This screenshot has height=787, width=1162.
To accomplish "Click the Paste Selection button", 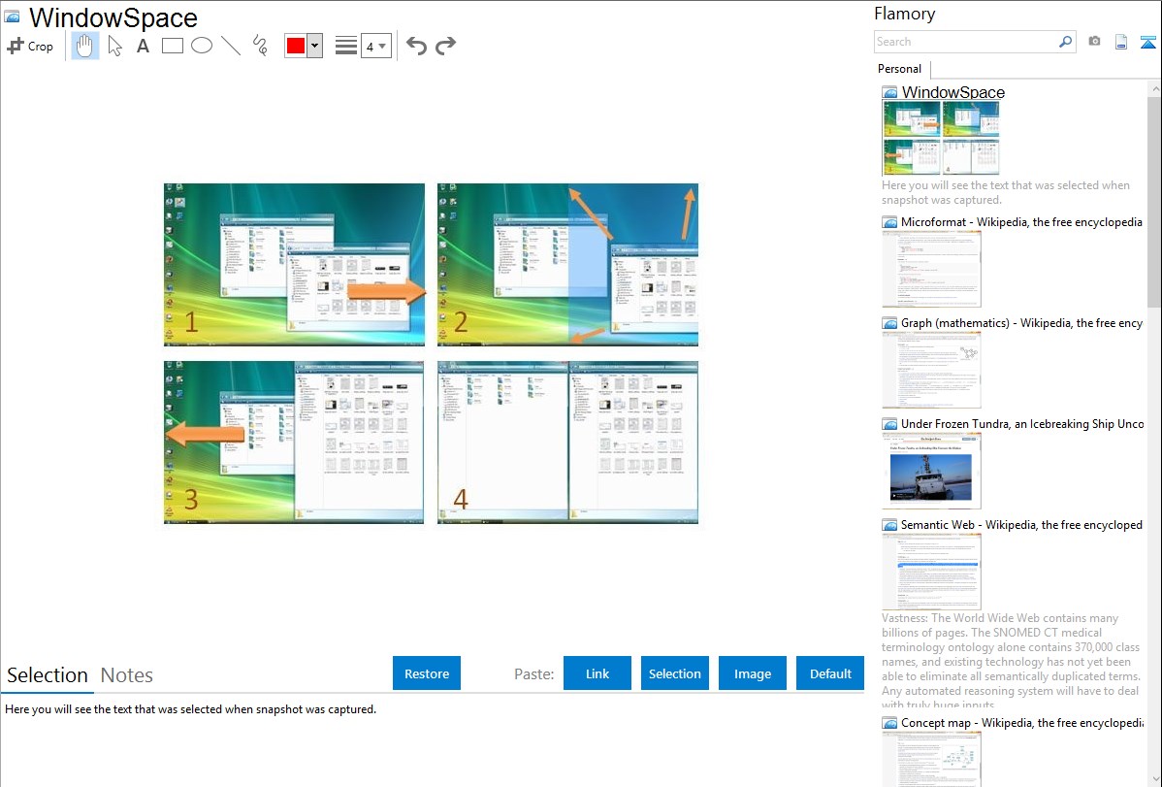I will tap(674, 672).
